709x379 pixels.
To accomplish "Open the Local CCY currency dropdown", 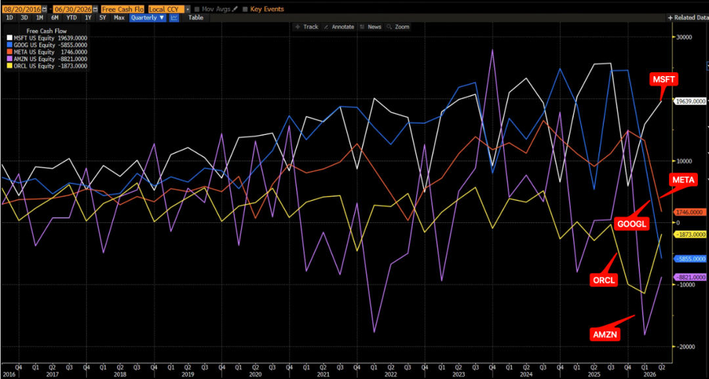I will pyautogui.click(x=169, y=9).
